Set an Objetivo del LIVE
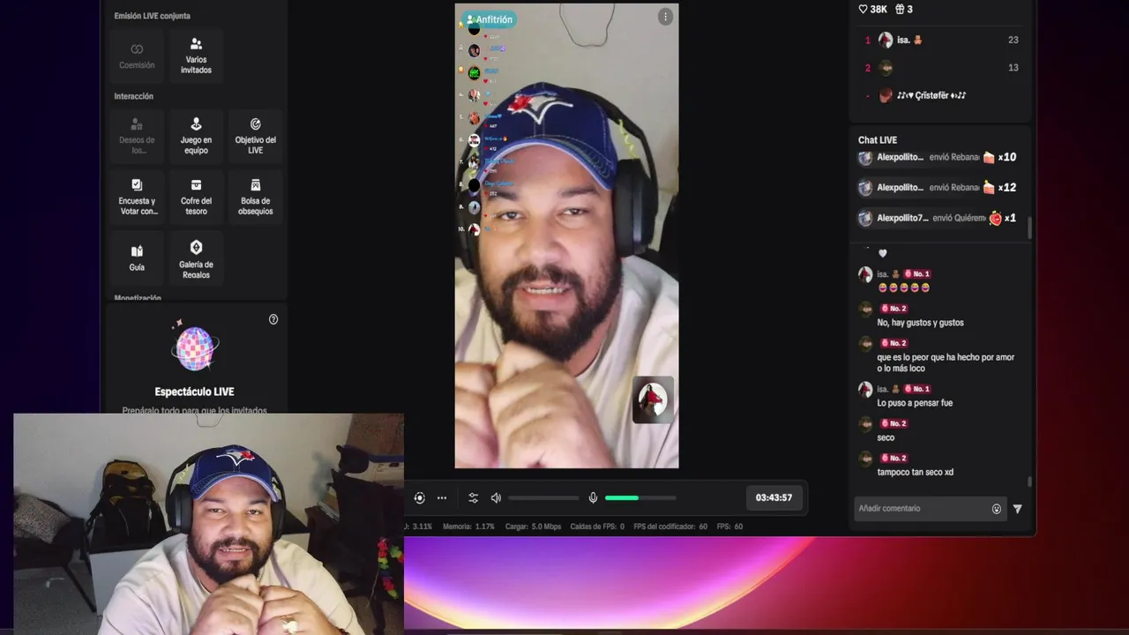 tap(255, 136)
